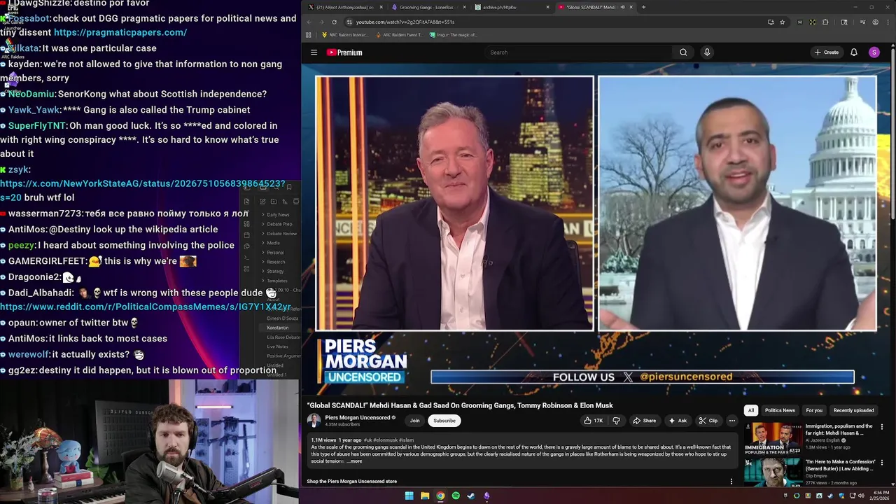
Task: Open Shop the Piers Morgan Uncensored store
Action: (351, 482)
